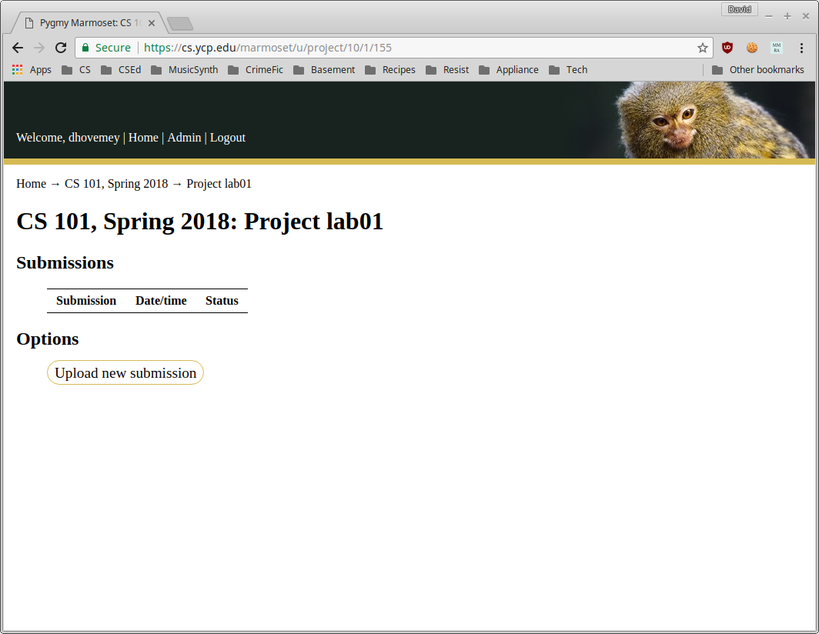Open the Chrome three-dot menu

coord(801,48)
